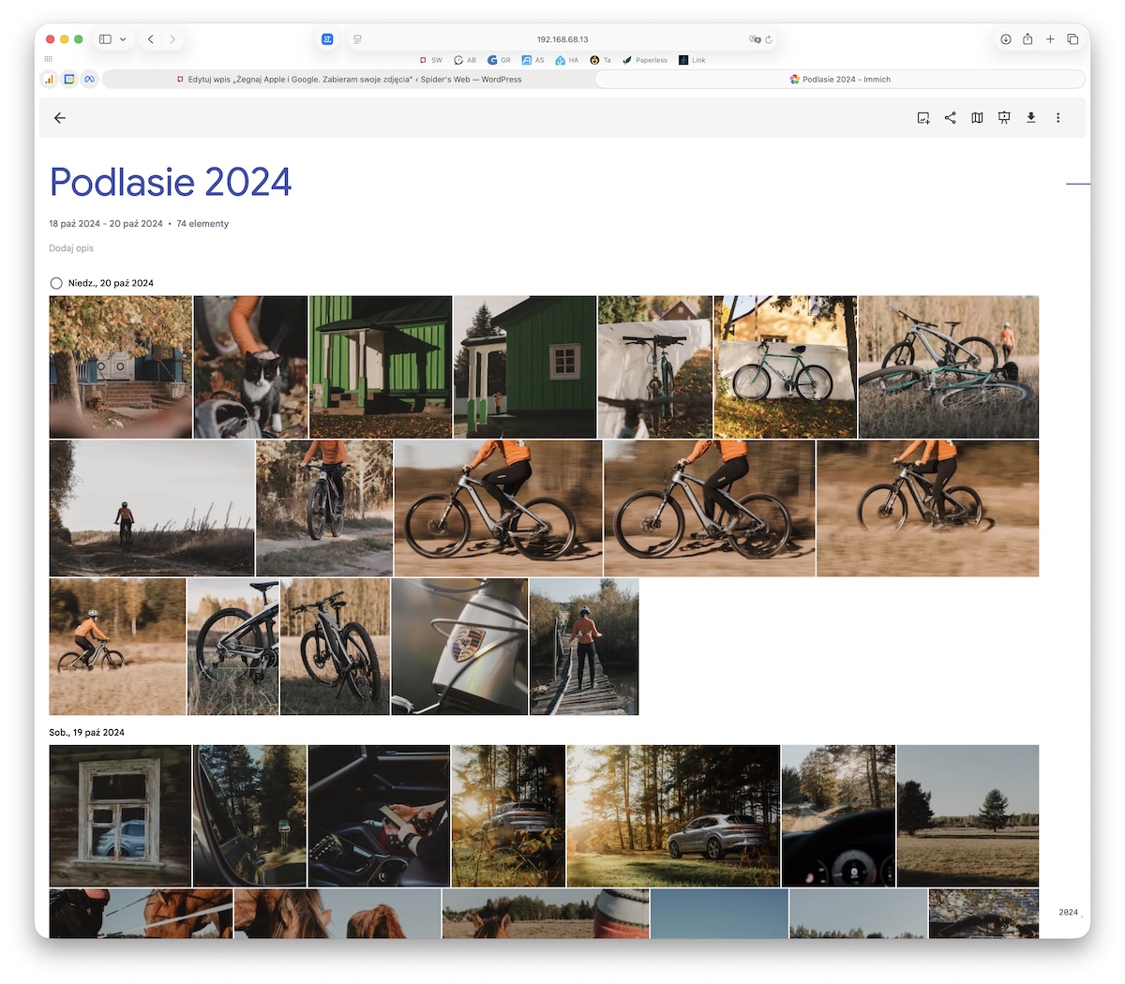Reload the page with the refresh icon
The height and width of the screenshot is (984, 1125).
(x=769, y=39)
